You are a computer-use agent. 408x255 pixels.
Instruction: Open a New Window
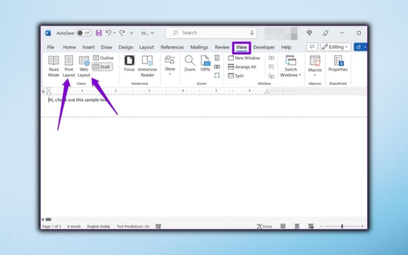(x=244, y=58)
